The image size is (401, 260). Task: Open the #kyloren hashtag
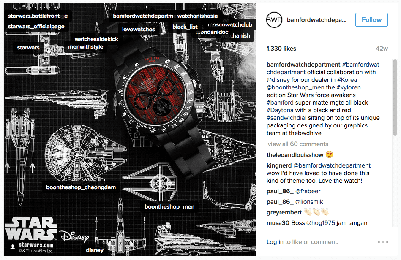click(x=349, y=87)
